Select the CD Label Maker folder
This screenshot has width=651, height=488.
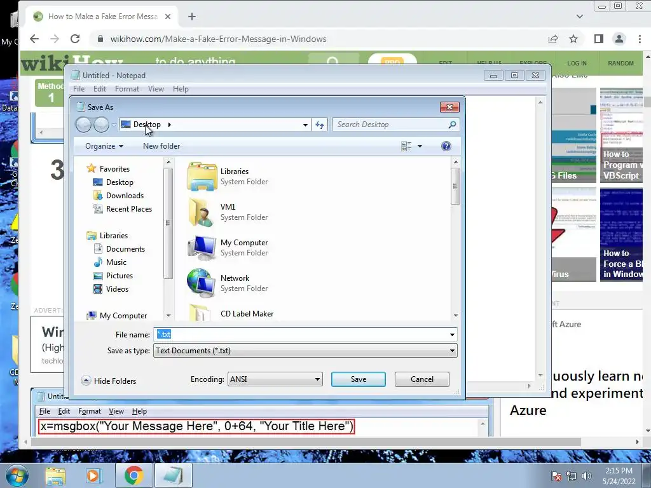pyautogui.click(x=247, y=314)
